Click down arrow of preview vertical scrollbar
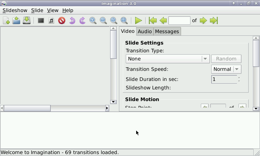The height and width of the screenshot is (156, 260). coord(113,102)
